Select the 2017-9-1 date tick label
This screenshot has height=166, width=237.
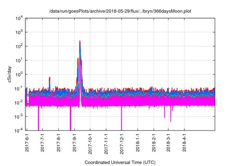coord(74,143)
